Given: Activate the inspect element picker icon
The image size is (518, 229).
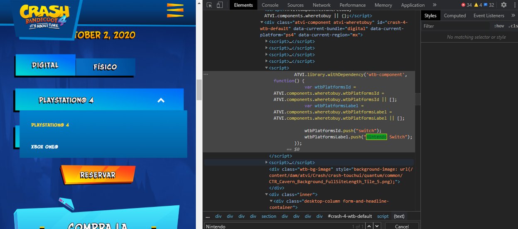Looking at the screenshot, I should click(x=209, y=5).
